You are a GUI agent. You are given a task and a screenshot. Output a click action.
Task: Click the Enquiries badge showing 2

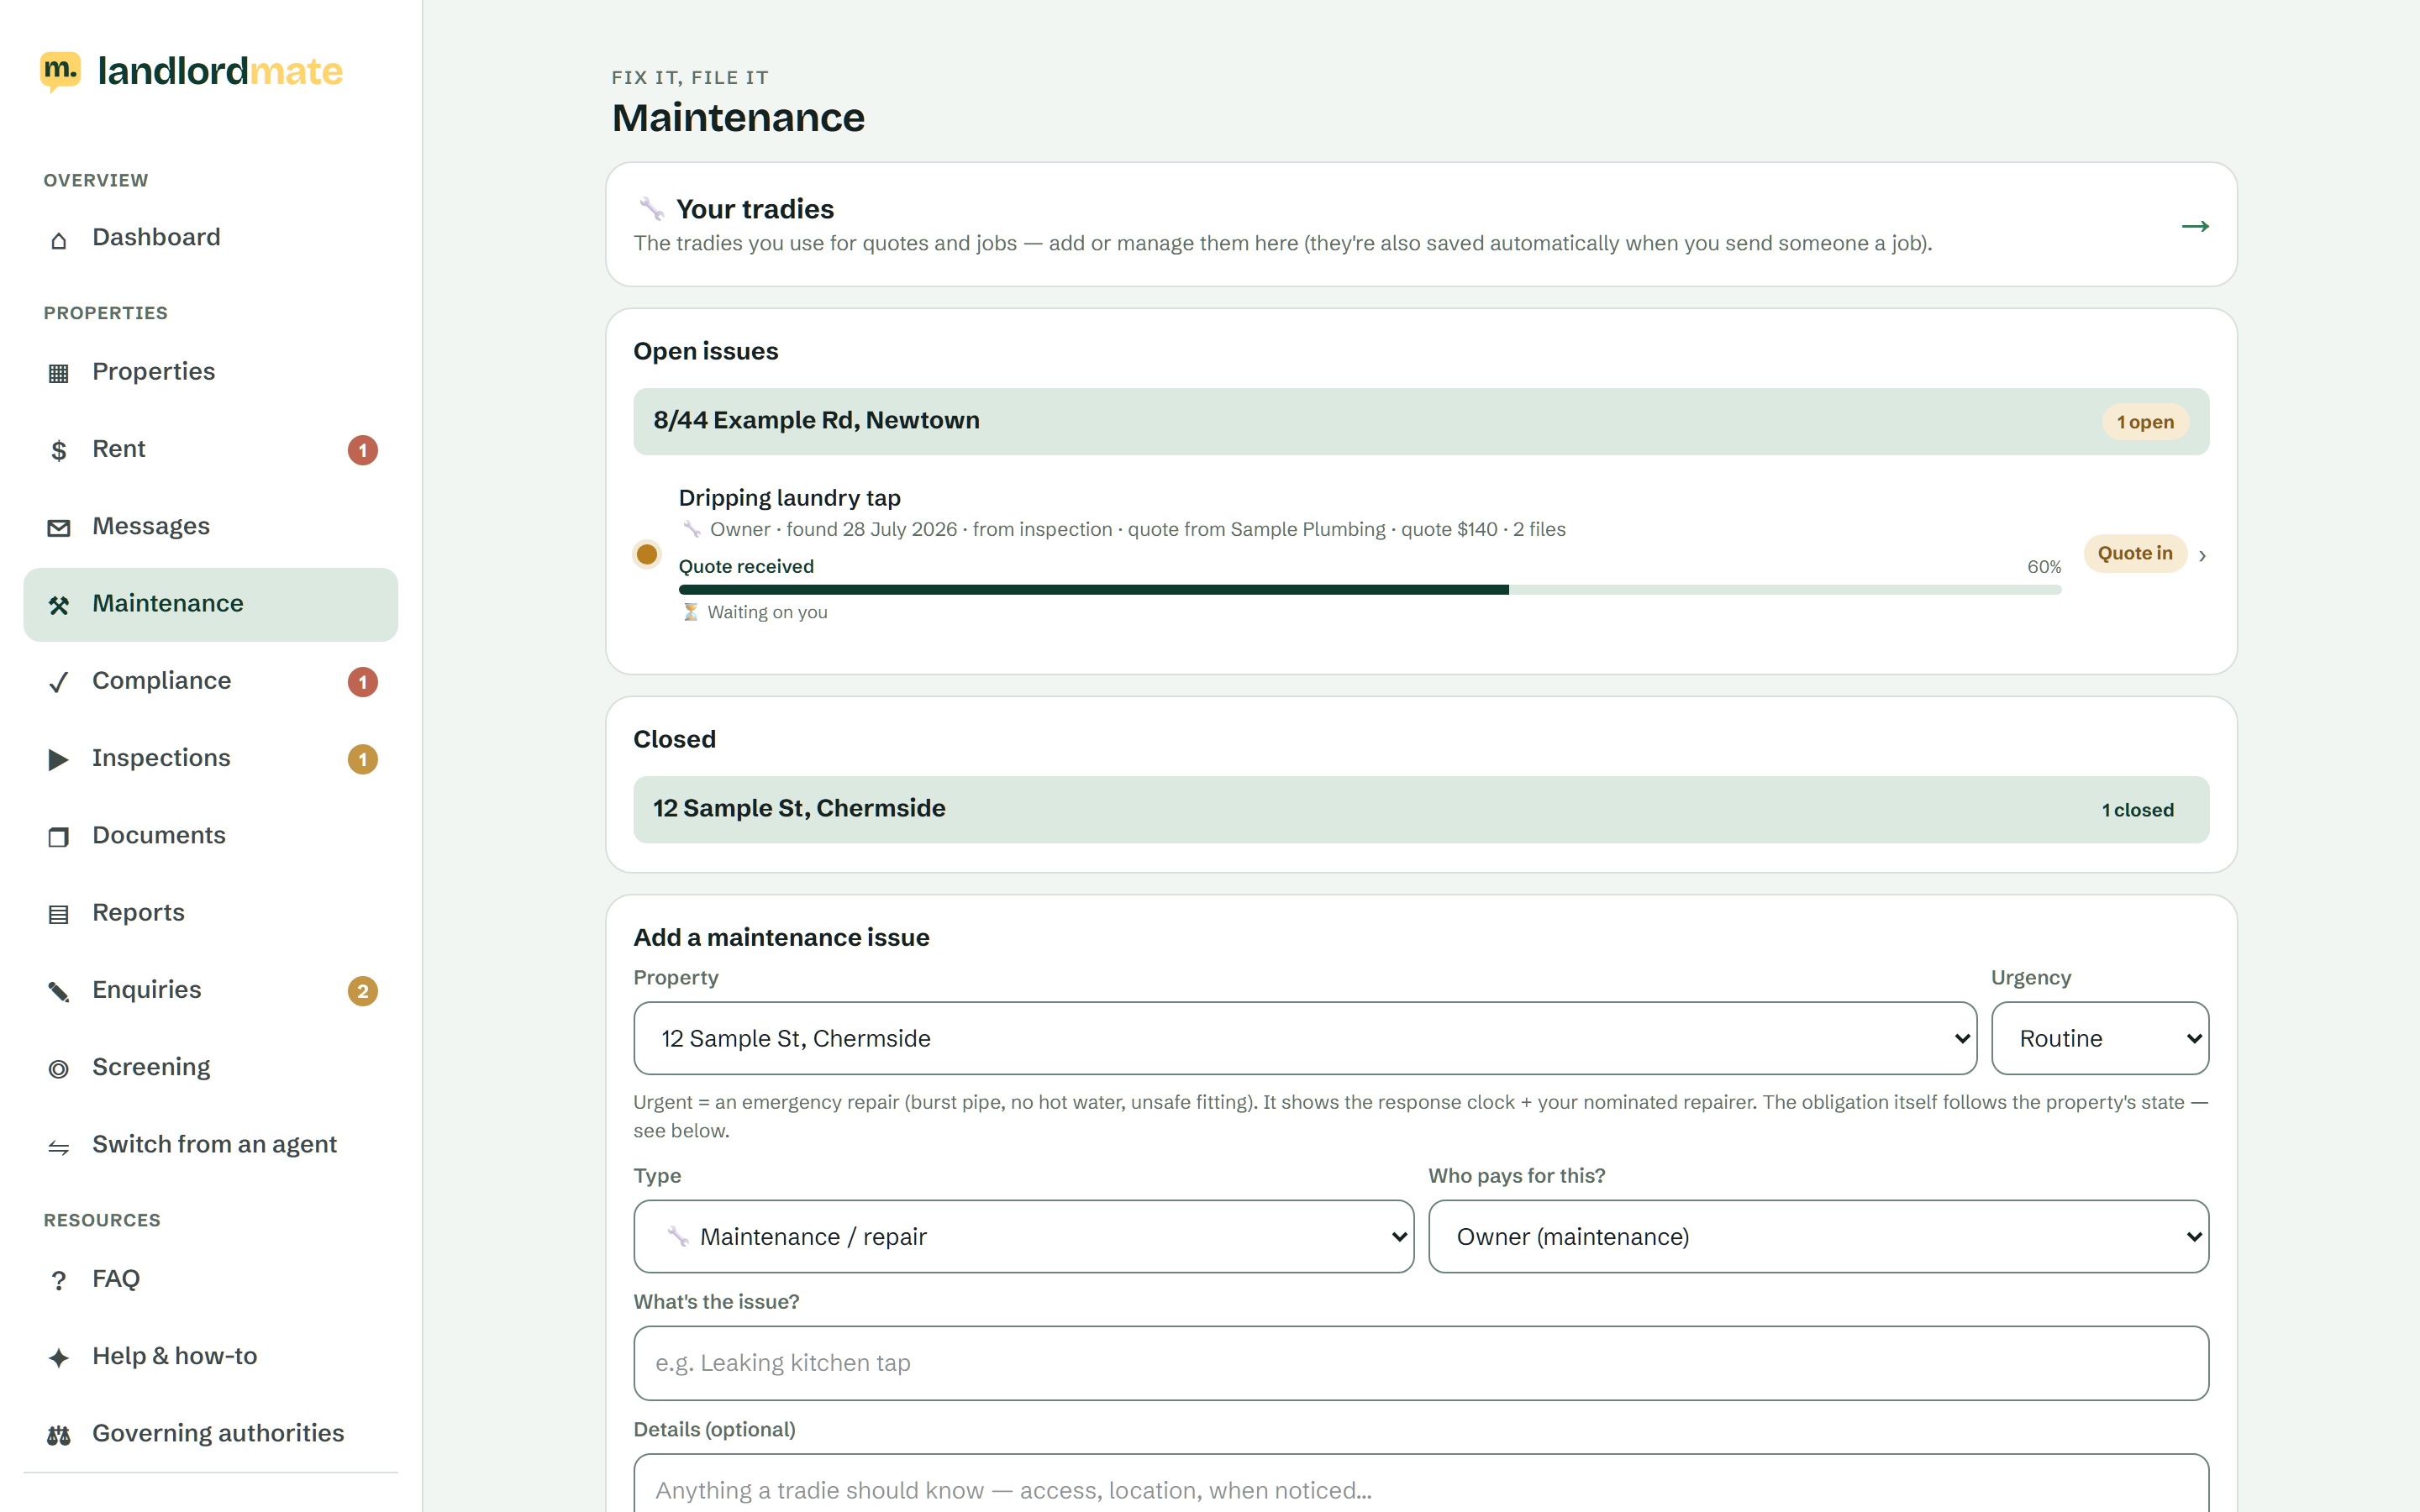point(363,991)
